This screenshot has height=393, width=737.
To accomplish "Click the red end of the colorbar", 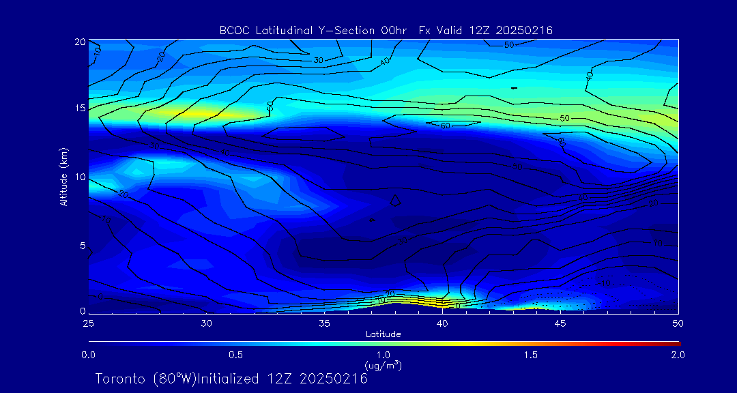I will pos(676,343).
